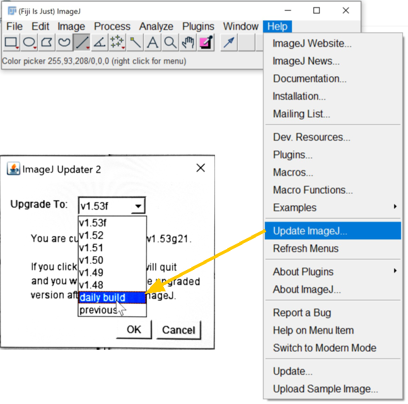Pick the Polygon selection tool

(x=47, y=43)
